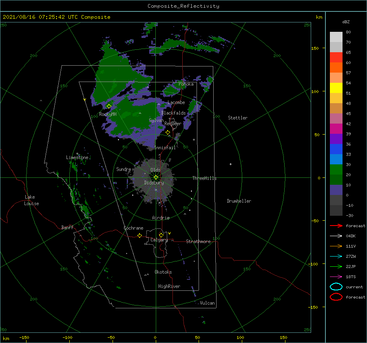The height and width of the screenshot is (343, 367).
Task: Click the km unit label at bottom left
Action: coord(6,339)
